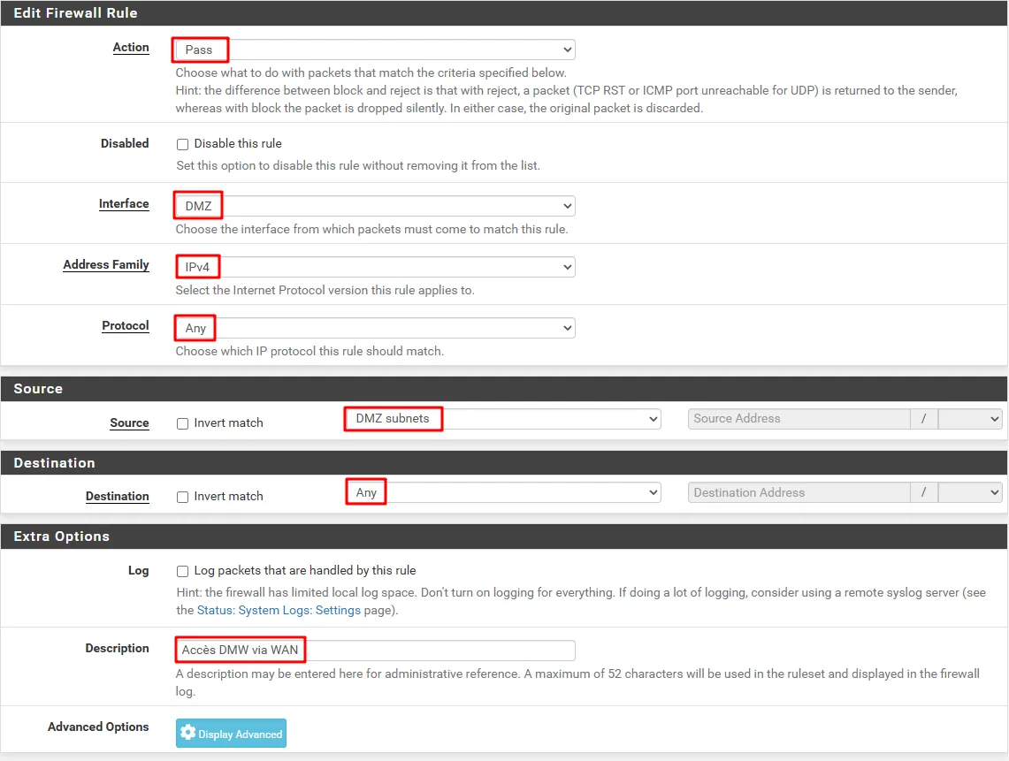1009x761 pixels.
Task: Click the Protocol label link
Action: pyautogui.click(x=125, y=325)
